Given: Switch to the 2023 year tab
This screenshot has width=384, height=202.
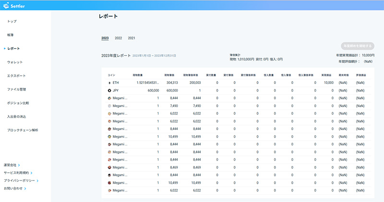Looking at the screenshot, I should pyautogui.click(x=105, y=38).
